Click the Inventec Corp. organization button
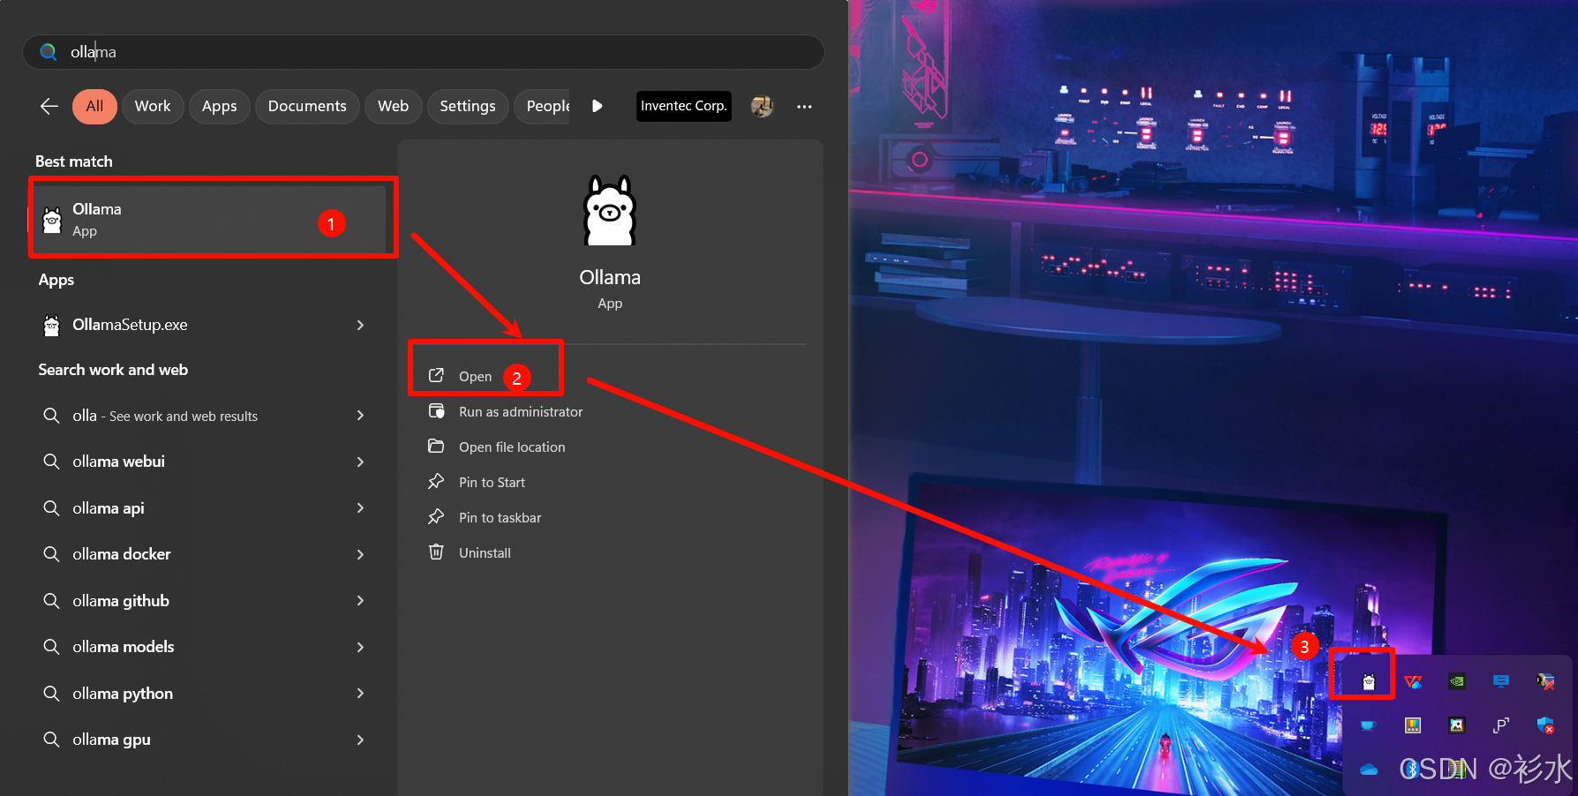 point(684,106)
